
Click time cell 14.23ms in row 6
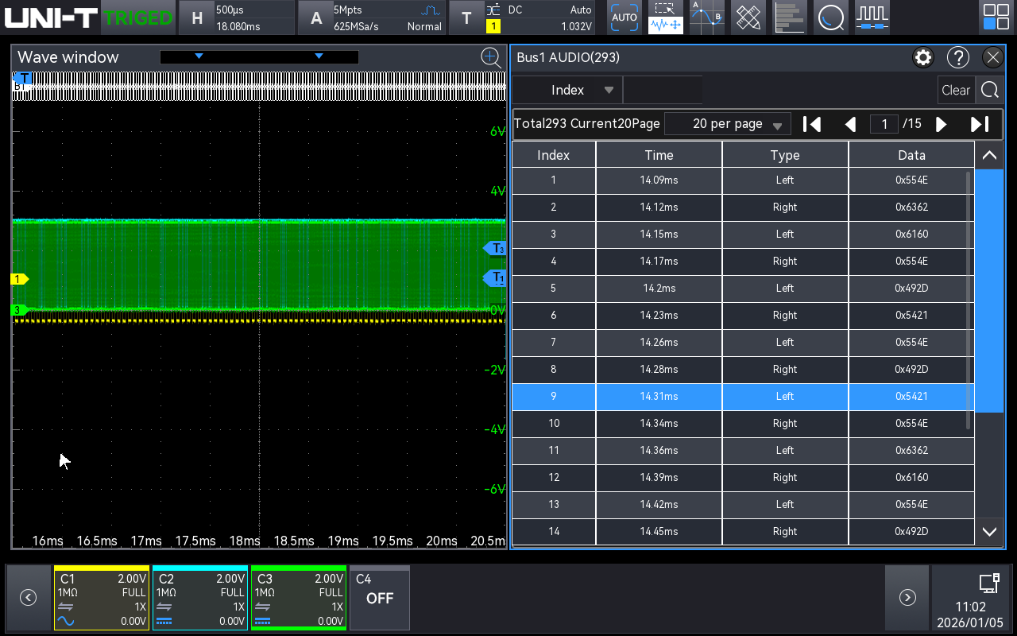click(x=659, y=315)
